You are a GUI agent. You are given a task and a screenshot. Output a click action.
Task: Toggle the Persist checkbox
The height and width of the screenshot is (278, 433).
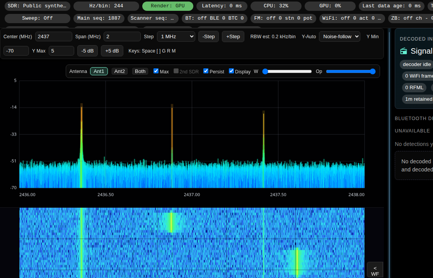click(x=206, y=71)
